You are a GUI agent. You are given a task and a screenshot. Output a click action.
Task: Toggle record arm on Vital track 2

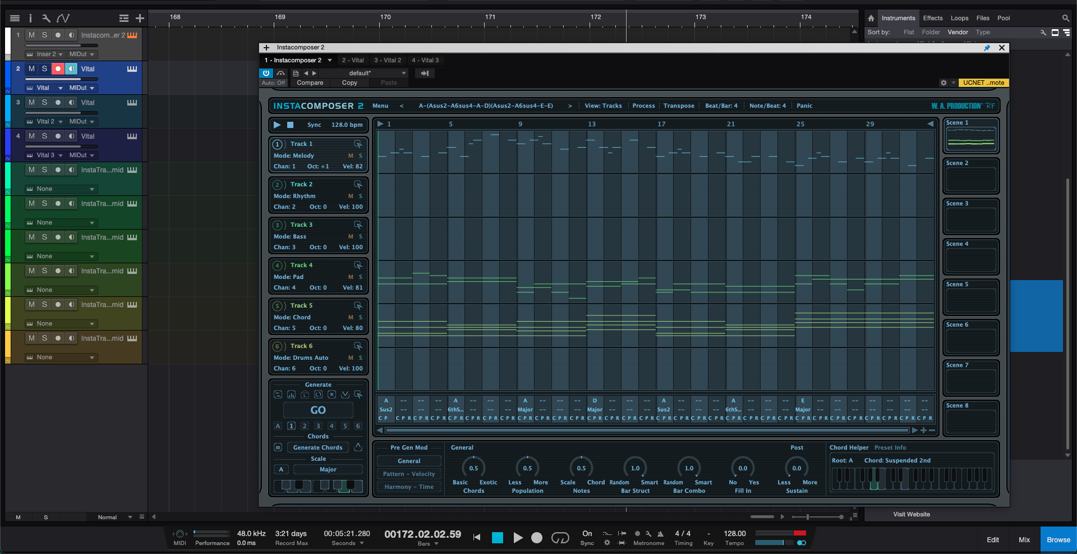(x=58, y=68)
